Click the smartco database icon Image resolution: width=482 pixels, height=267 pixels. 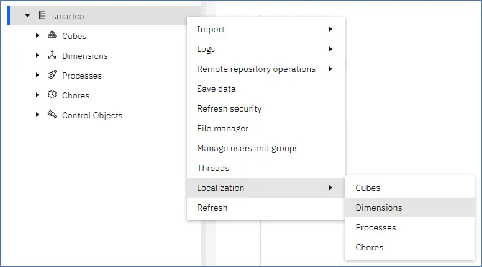tap(42, 15)
